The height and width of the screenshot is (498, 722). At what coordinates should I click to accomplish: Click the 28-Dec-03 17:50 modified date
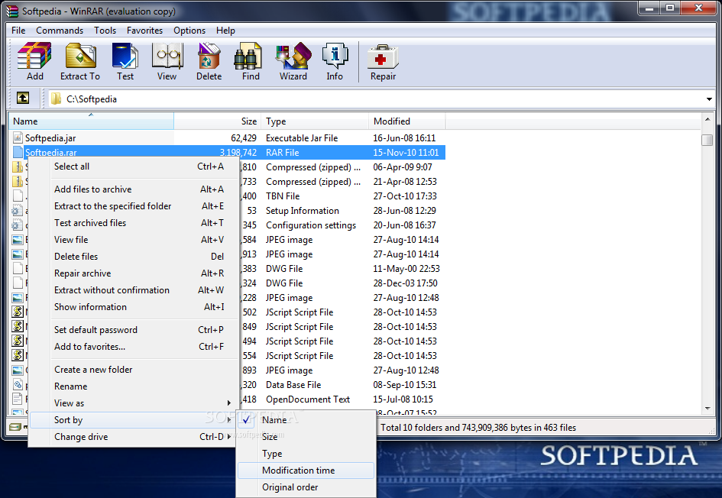coord(405,283)
